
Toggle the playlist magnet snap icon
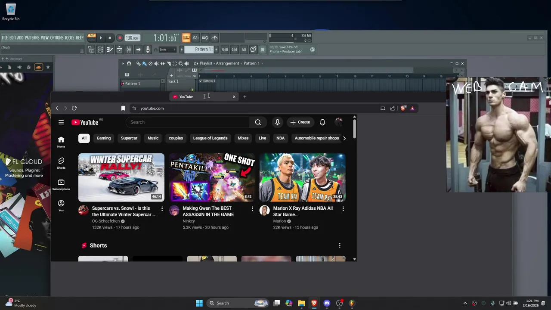pyautogui.click(x=129, y=63)
